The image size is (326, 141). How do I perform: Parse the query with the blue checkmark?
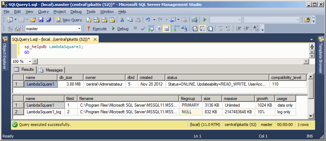pos(143,29)
